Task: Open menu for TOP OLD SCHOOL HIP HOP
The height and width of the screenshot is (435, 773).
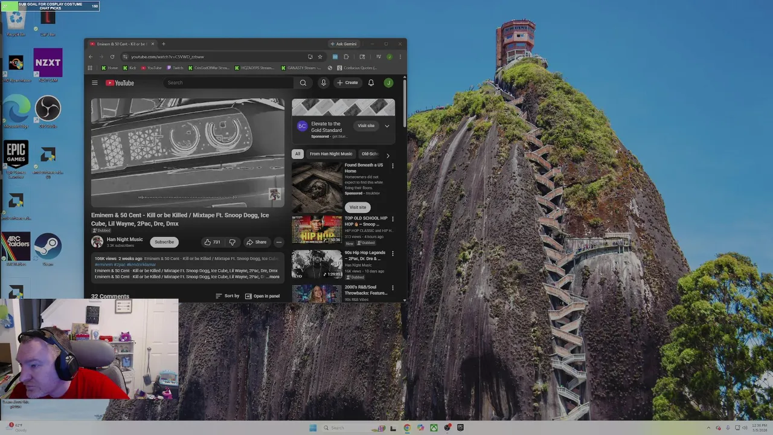Action: point(393,219)
